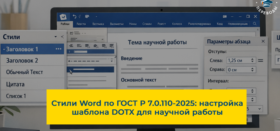Adjust the Слева indent stepper arrows
280x131 pixels.
pyautogui.click(x=252, y=61)
